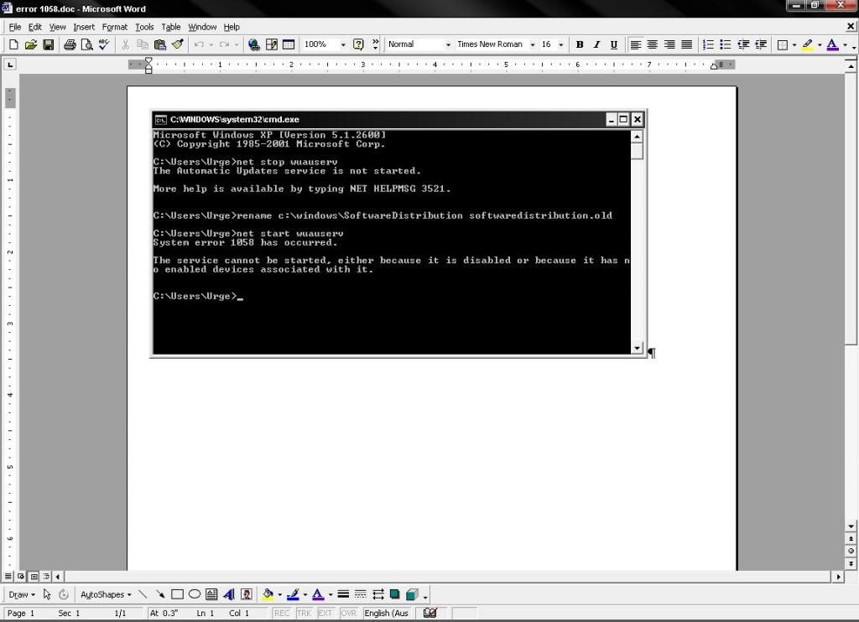Open the Tools menu
This screenshot has height=622, width=859.
click(x=144, y=27)
